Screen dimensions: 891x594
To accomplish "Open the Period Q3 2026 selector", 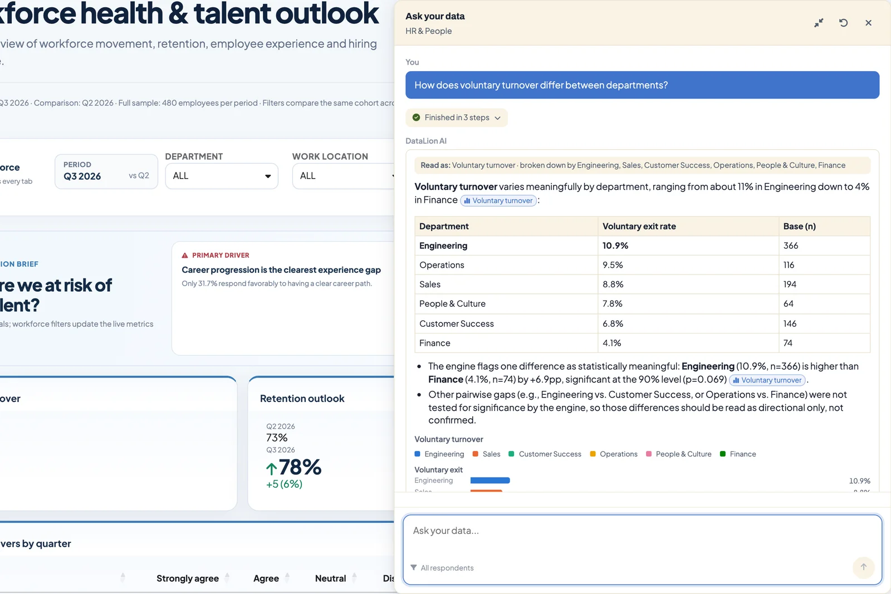I will (106, 171).
